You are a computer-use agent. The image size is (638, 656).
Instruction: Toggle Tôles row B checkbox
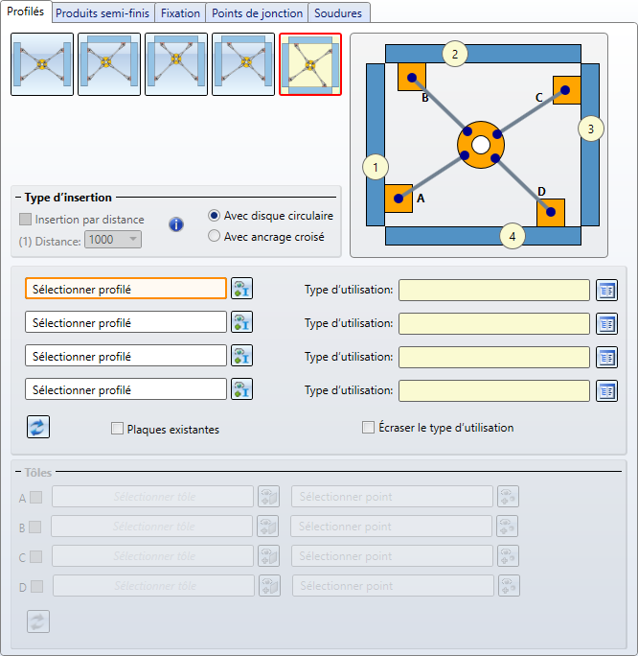click(x=35, y=527)
